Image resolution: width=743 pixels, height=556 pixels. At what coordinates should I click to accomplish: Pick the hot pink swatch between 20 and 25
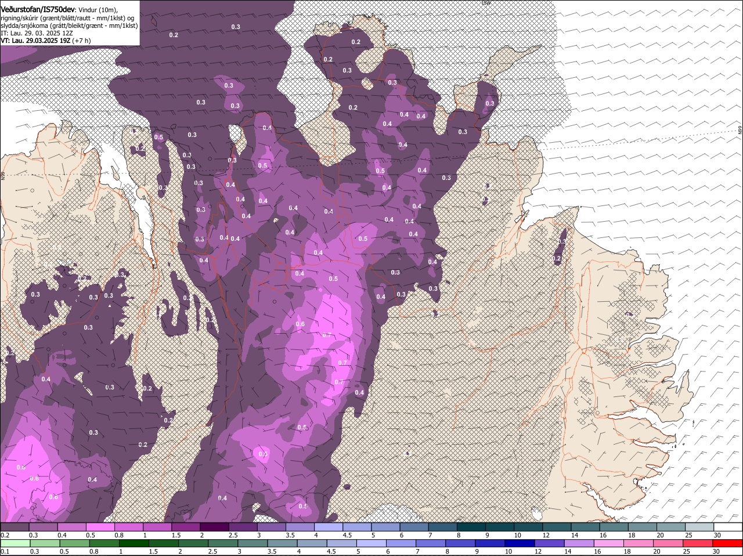[669, 543]
